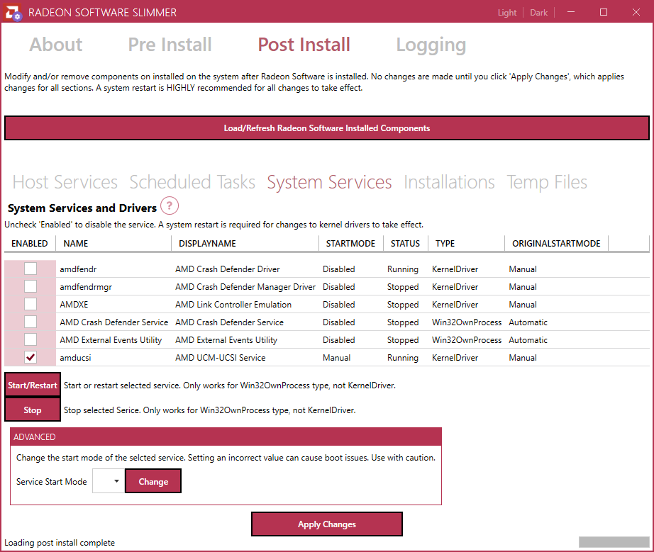
Task: Switch to the Pre Install tab
Action: tap(170, 45)
